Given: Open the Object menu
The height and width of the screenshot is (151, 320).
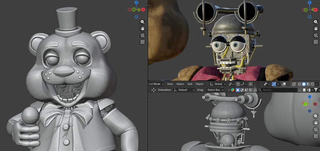Looking at the screenshot, I should (199, 84).
